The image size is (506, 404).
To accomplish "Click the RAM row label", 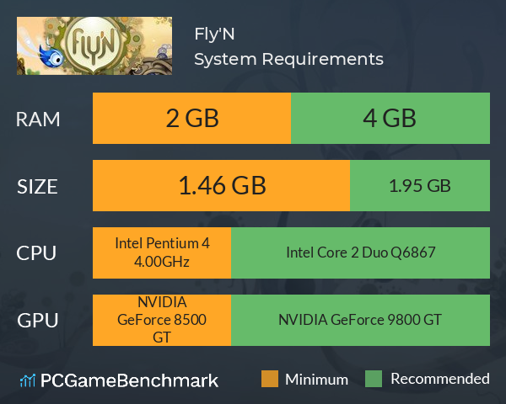I will [x=38, y=120].
